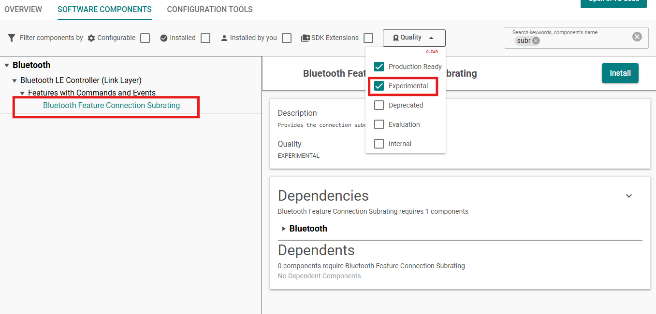Click the Description label
656x314 pixels.
click(x=297, y=113)
